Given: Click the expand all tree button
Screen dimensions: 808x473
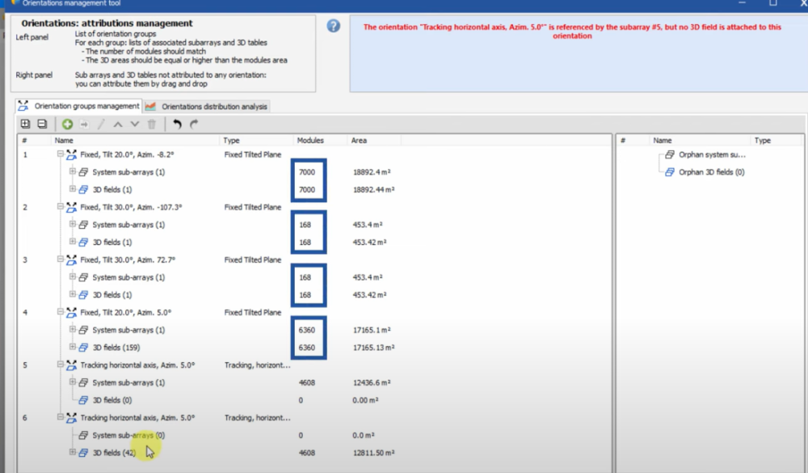Looking at the screenshot, I should 25,124.
